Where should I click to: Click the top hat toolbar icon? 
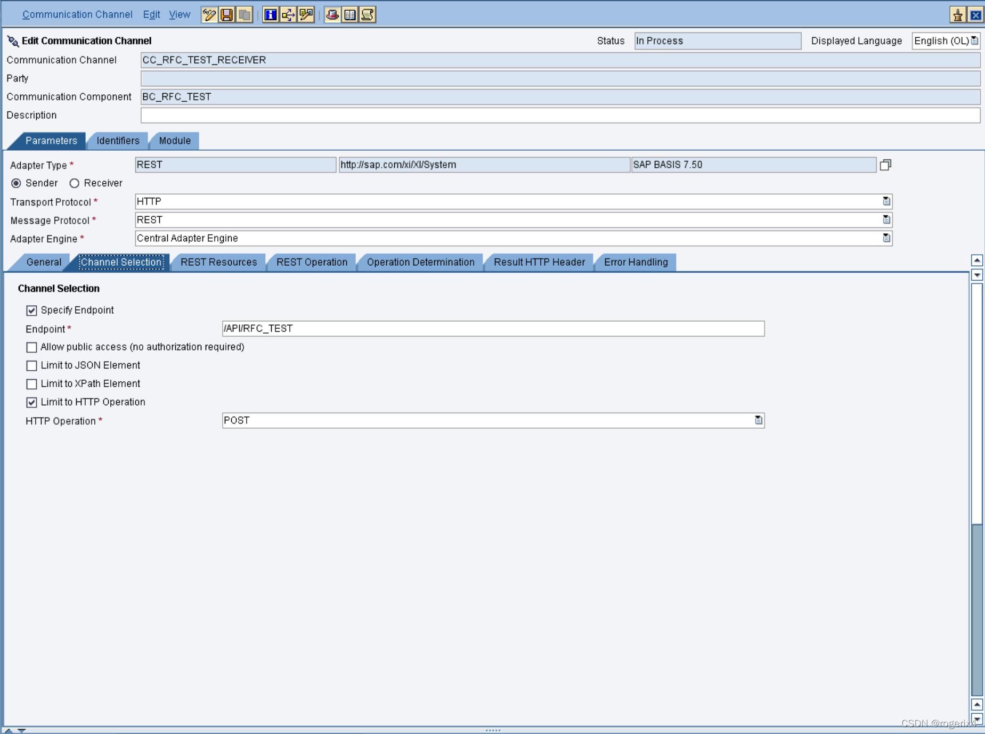[x=332, y=15]
